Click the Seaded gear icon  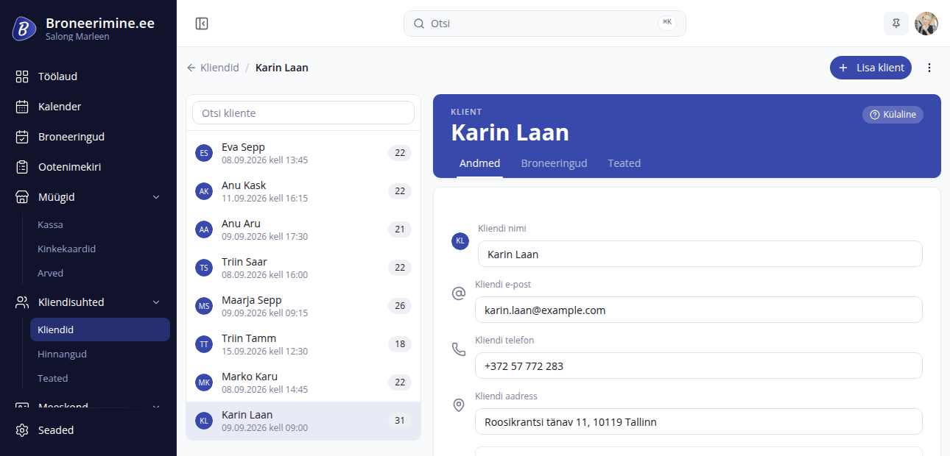pos(22,430)
